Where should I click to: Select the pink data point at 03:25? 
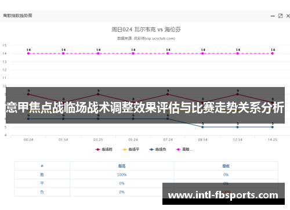pyautogui.click(x=98, y=53)
